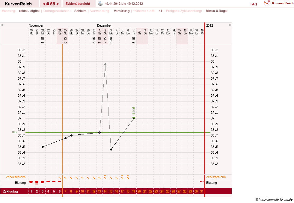Click the green 1.hM triangle marker
The image size is (294, 203).
[134, 118]
